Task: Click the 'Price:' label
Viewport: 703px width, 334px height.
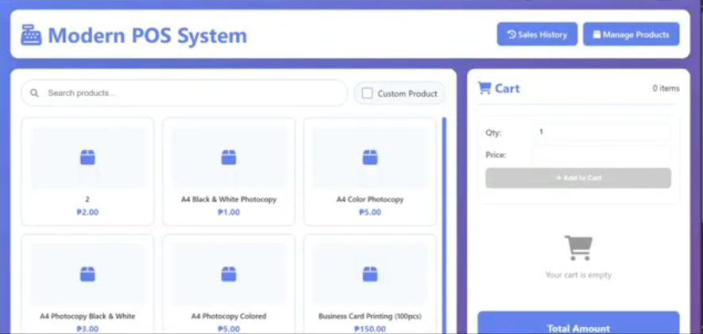Action: (x=496, y=155)
